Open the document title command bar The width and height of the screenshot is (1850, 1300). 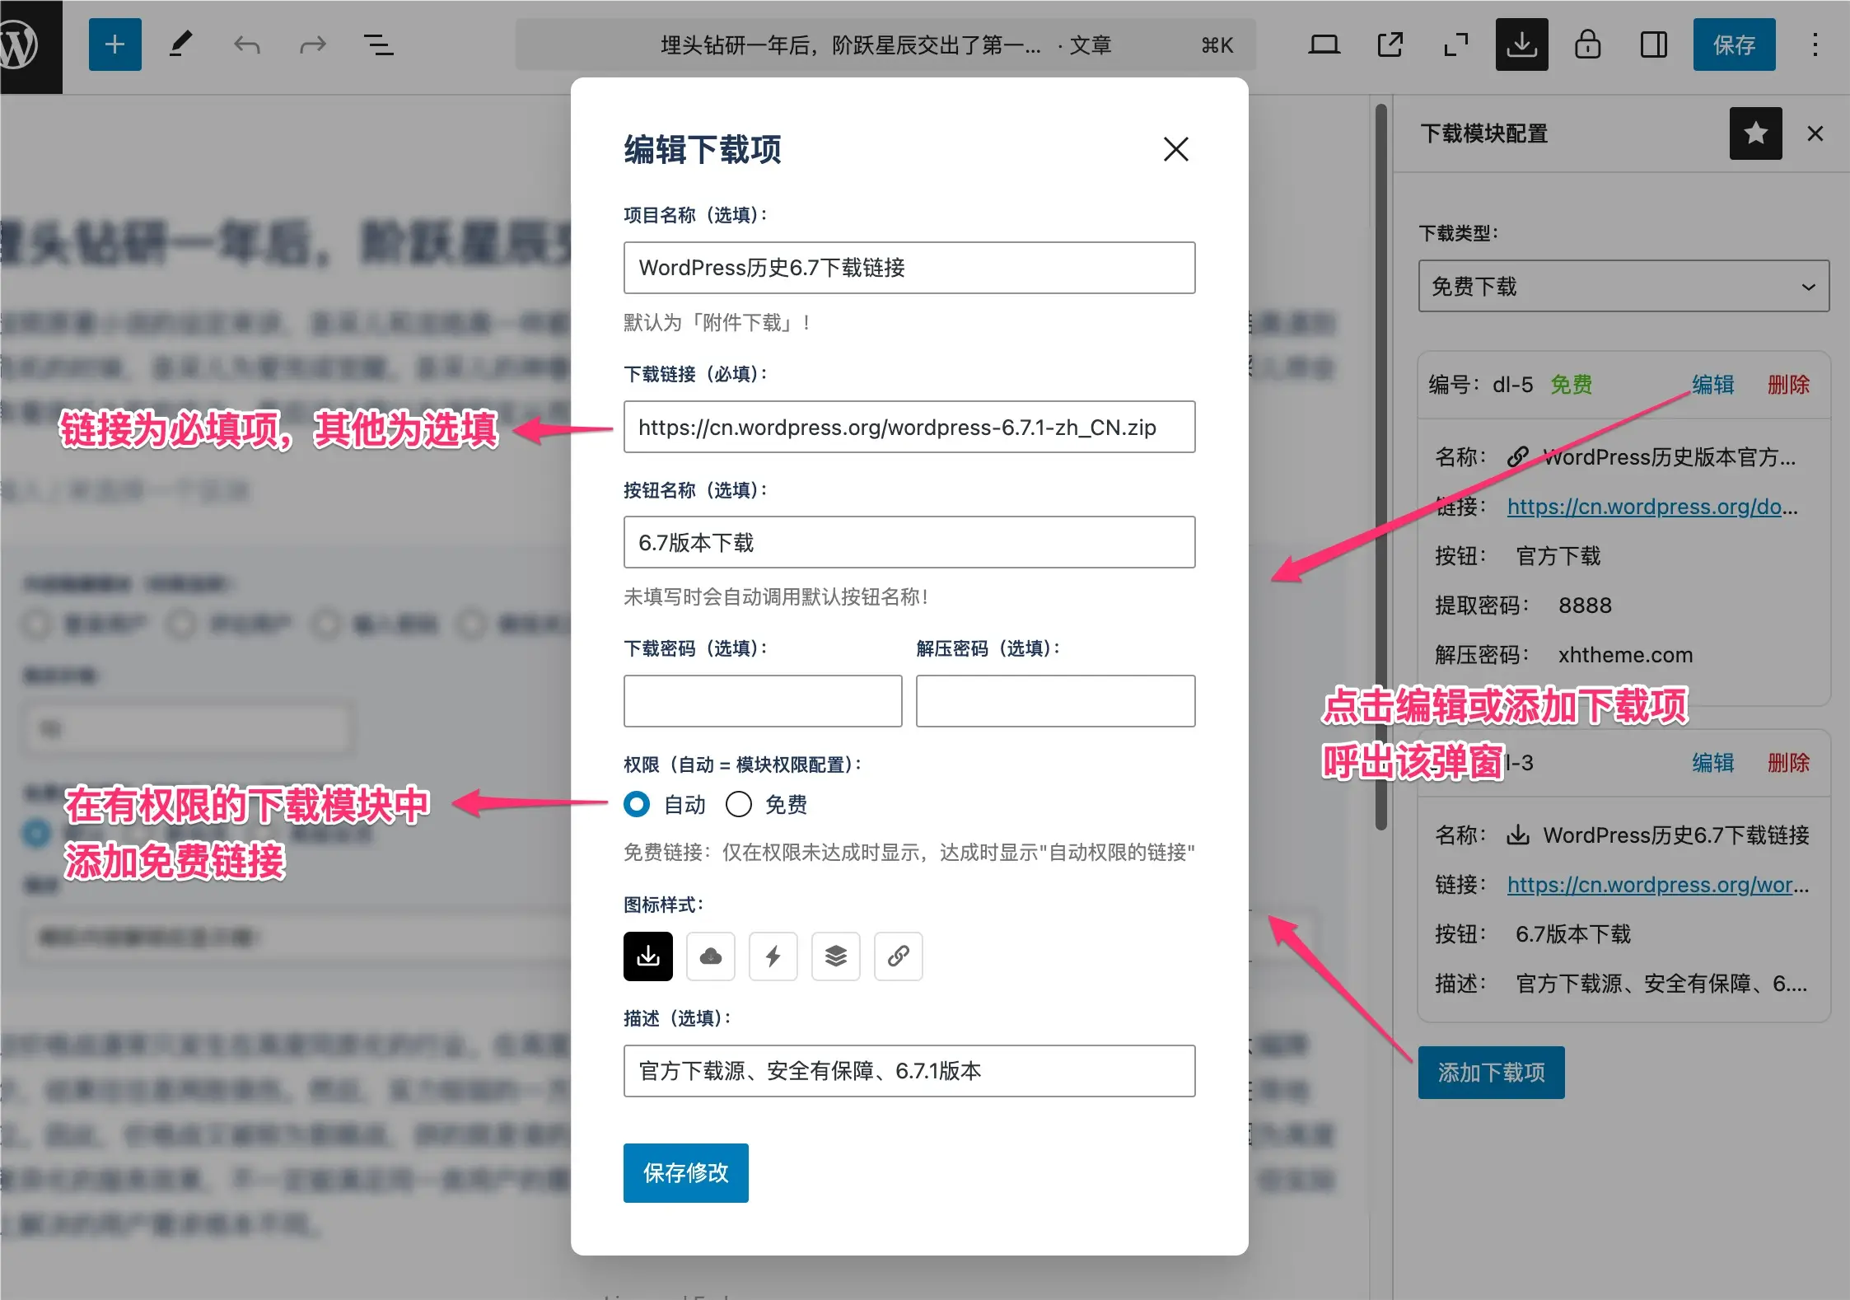[885, 44]
